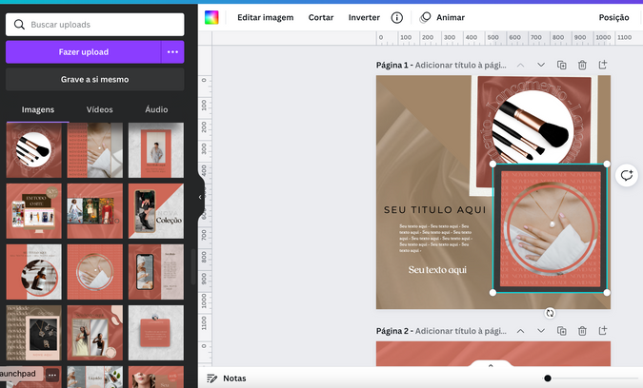Click the Fazer upload button
Screen dimensions: 643x388
[x=83, y=52]
